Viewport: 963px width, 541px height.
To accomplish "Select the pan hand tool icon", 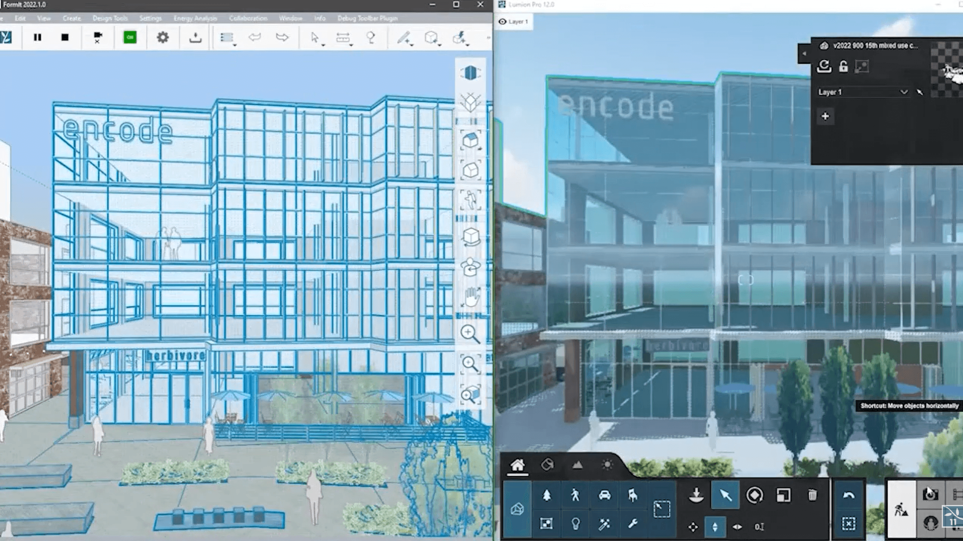I will point(471,297).
